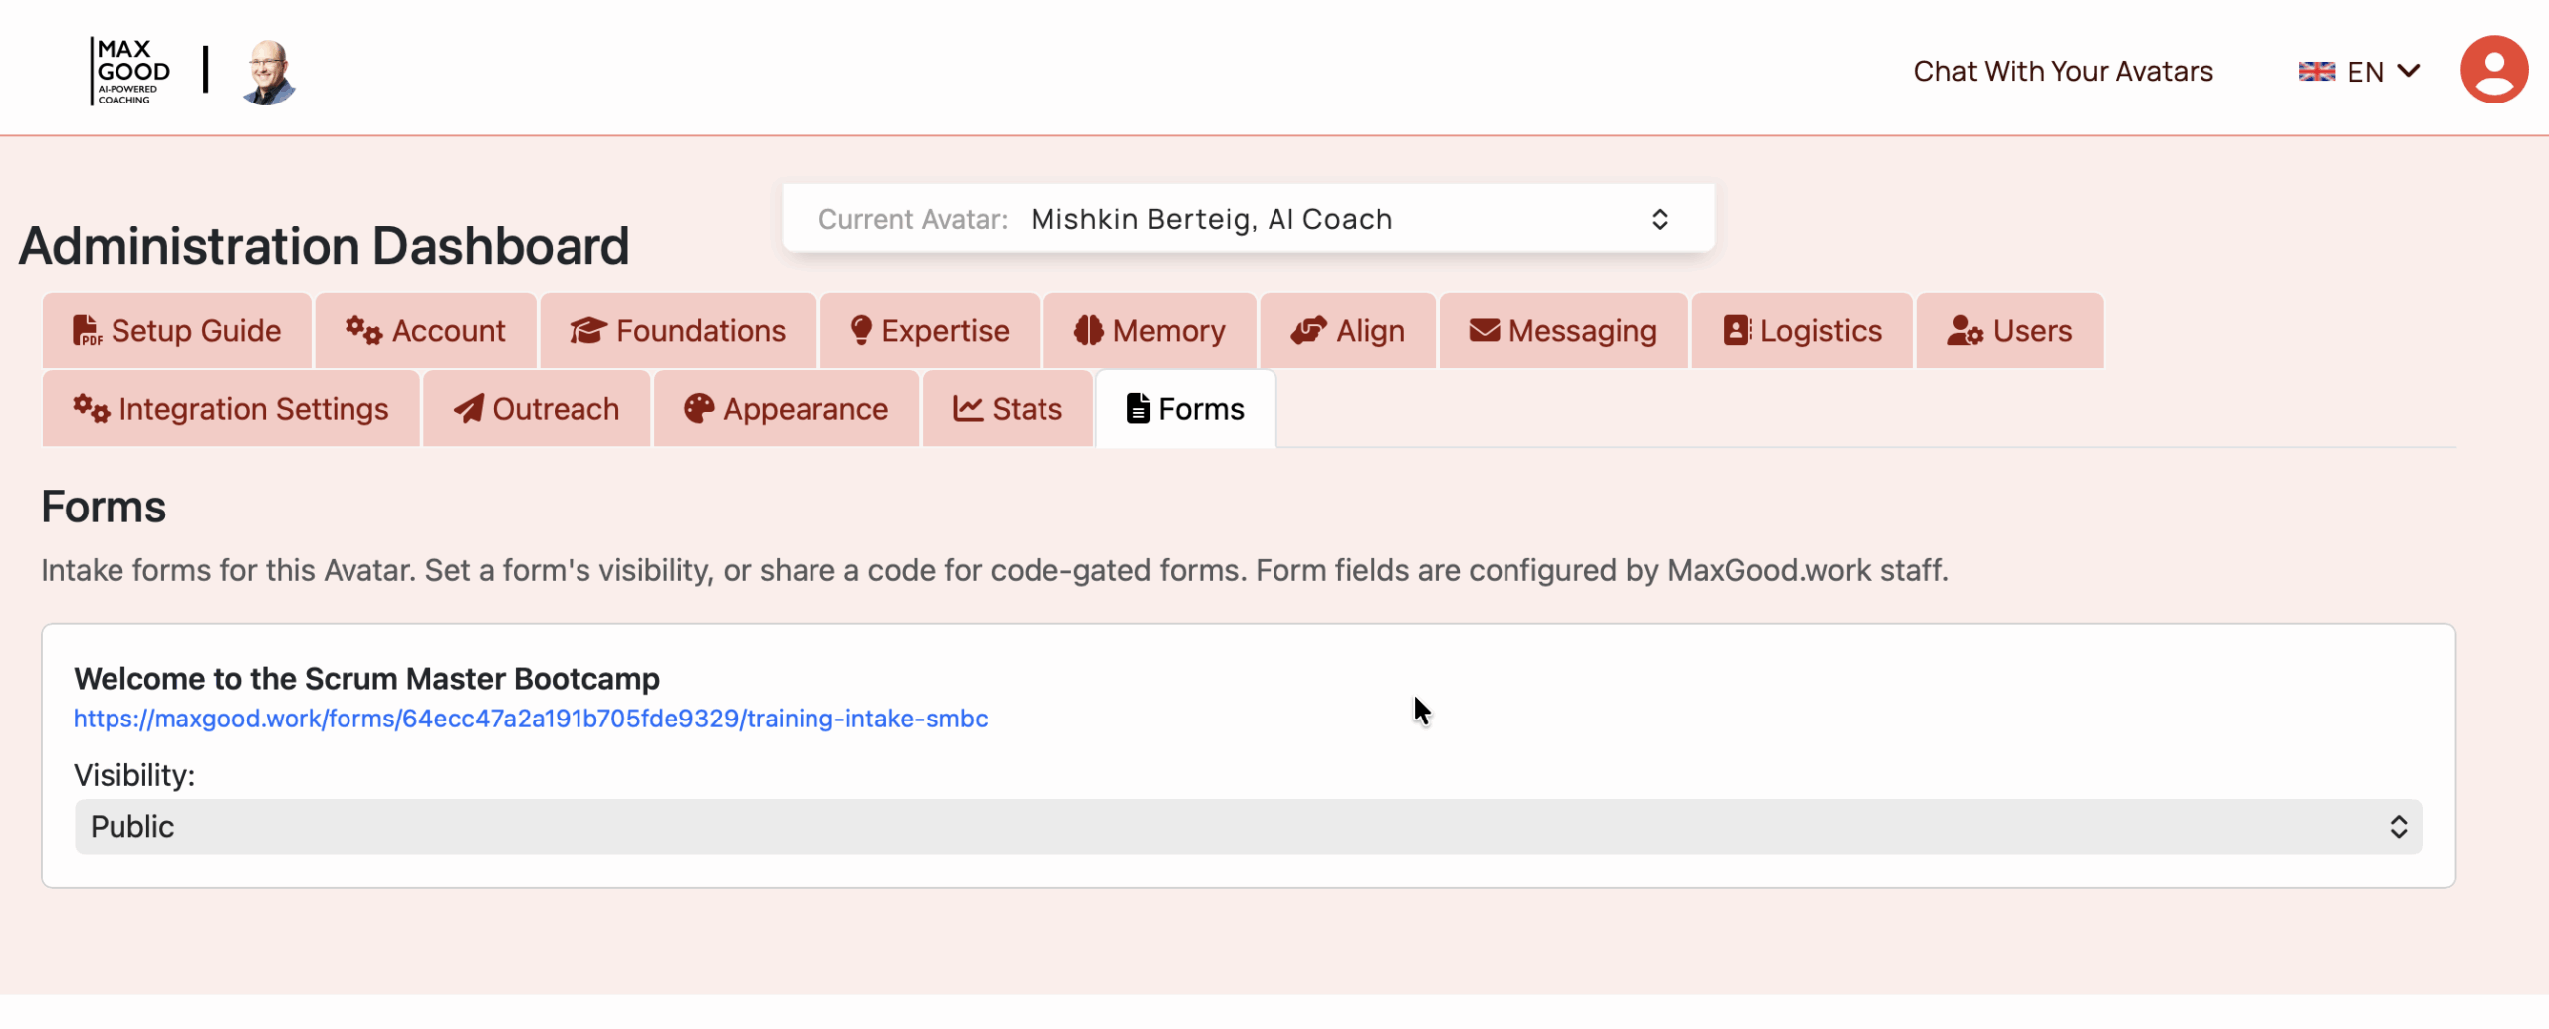
Task: Click the intake forms description paragraph
Action: point(995,570)
